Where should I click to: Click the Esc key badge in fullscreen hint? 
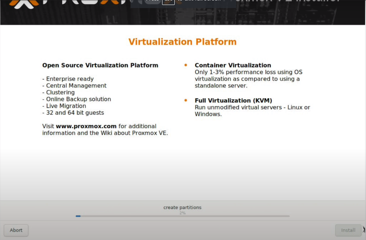[x=168, y=2]
